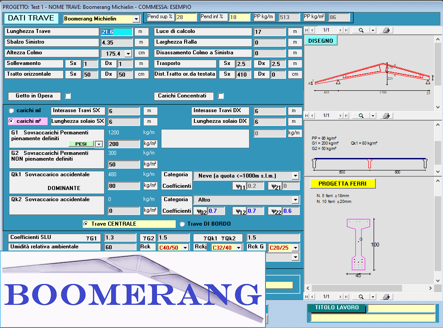Screen dimensions: 443x328
Task: Open the dropdown arrow next to PESI
Action: (x=99, y=144)
